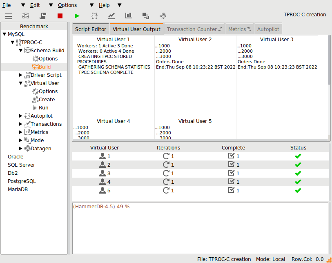Expand the Metrics tree node
332x263 pixels.
[20, 132]
